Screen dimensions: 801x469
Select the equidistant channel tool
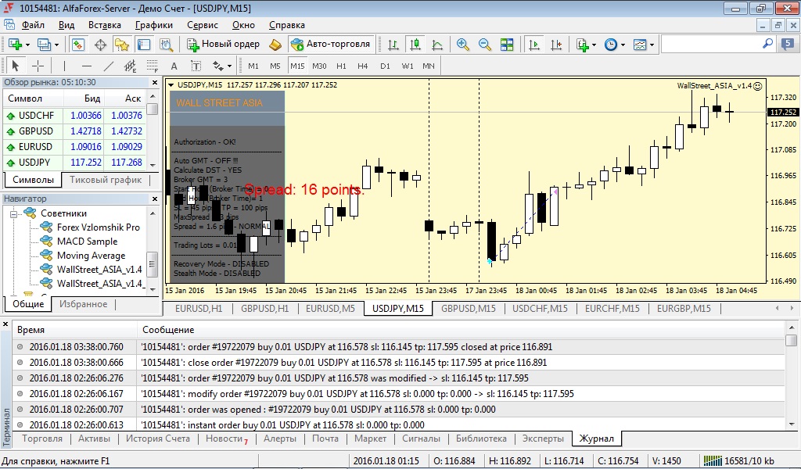pos(131,66)
